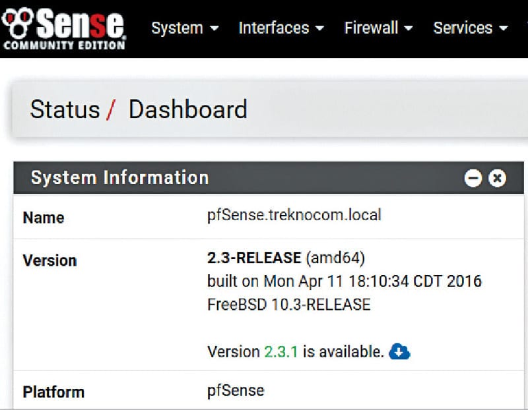
Task: Open the Interfaces dropdown menu
Action: (281, 28)
